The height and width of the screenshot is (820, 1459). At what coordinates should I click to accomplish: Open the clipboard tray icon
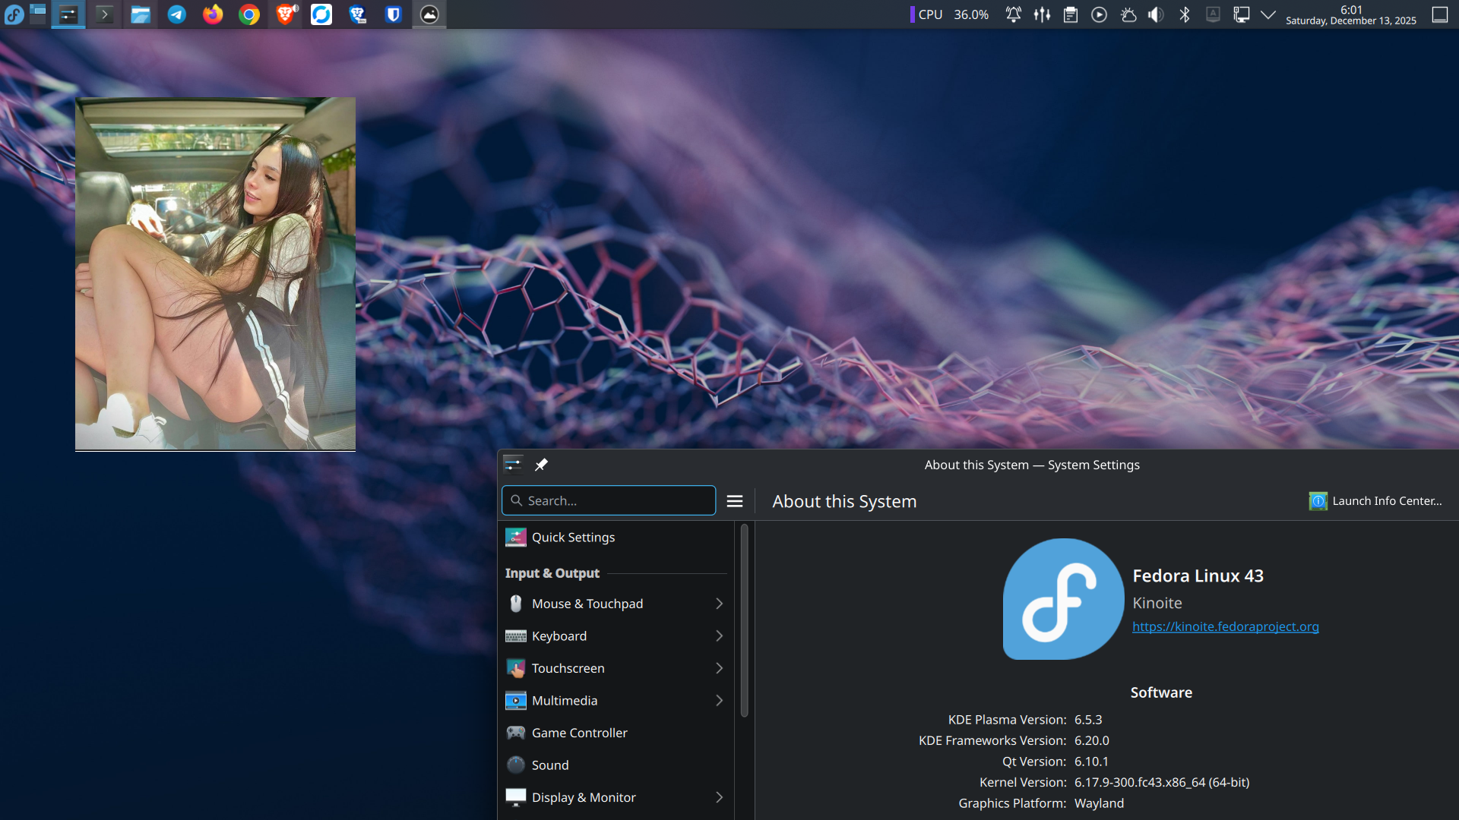tap(1071, 14)
